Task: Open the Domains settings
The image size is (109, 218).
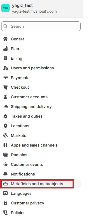Action: pyautogui.click(x=41, y=155)
